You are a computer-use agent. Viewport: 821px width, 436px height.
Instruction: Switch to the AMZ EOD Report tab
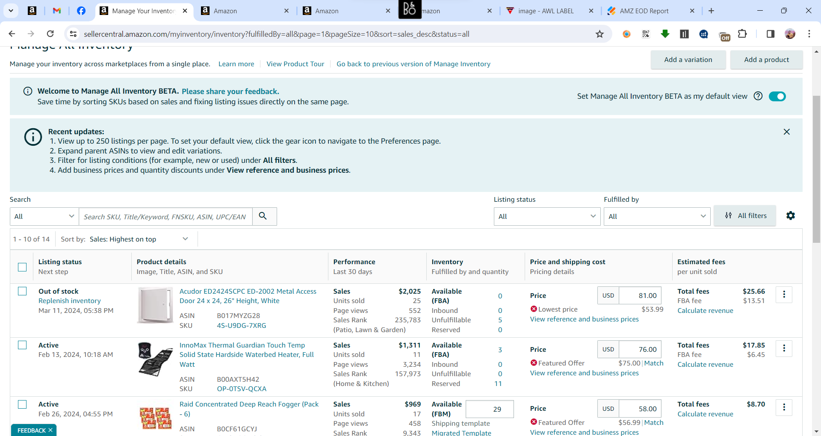tap(651, 11)
